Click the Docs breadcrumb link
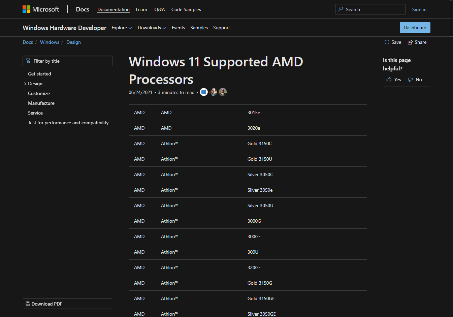 [x=28, y=42]
